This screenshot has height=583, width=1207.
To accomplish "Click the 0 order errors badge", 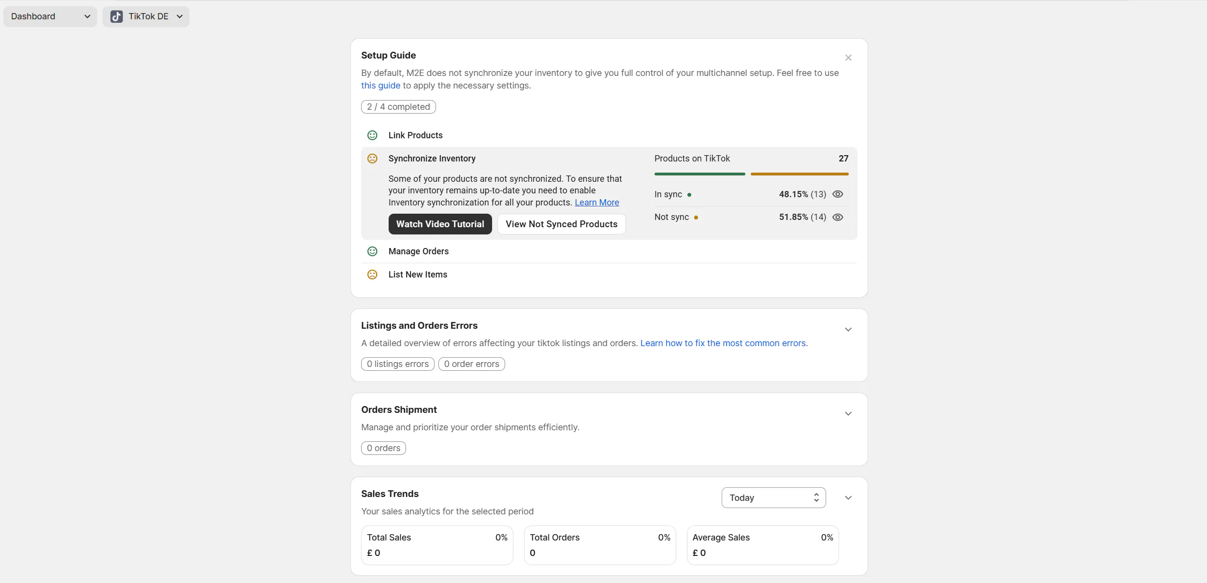I will (x=471, y=364).
